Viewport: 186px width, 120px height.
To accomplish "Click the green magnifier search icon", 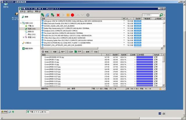I will (x=161, y=15).
